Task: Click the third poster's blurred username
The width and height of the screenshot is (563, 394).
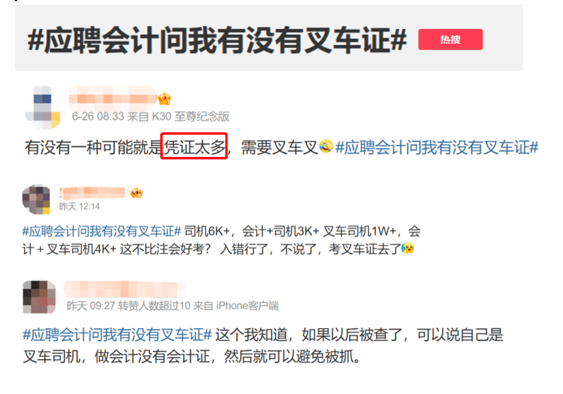Action: (124, 290)
